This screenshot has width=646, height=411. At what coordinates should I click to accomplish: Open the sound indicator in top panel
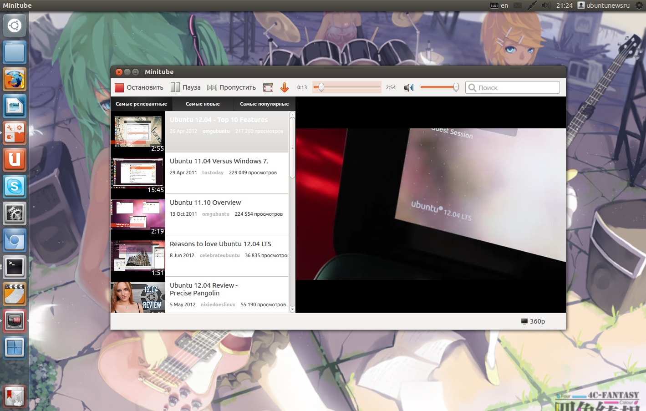coord(546,5)
